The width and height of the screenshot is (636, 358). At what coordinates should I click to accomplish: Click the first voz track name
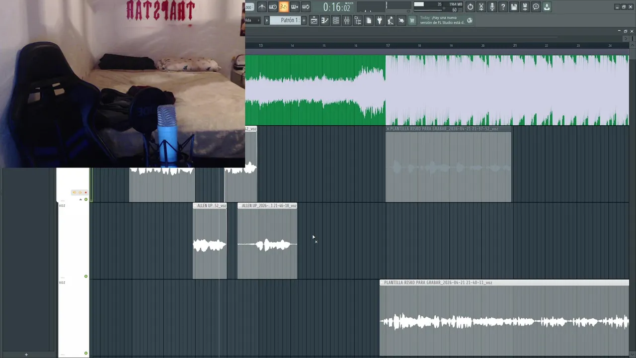62,205
